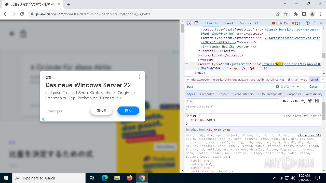Open the warnings count indicator showing 457
The image size is (326, 183).
point(284,23)
